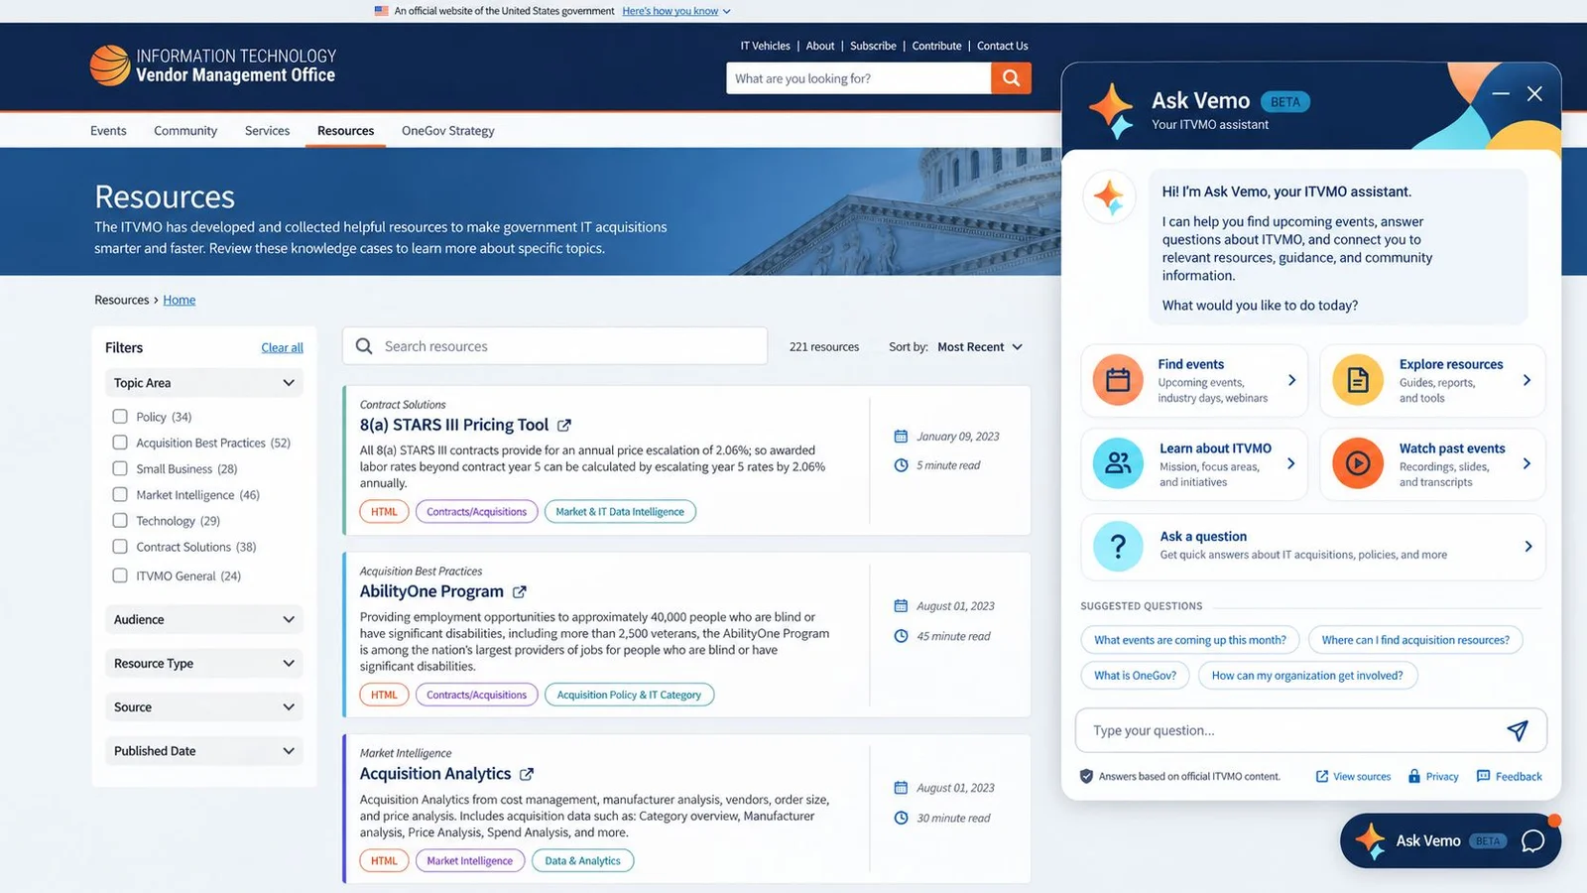Close the Ask Vemo chat panel
Image resolution: width=1587 pixels, height=893 pixels.
point(1534,93)
